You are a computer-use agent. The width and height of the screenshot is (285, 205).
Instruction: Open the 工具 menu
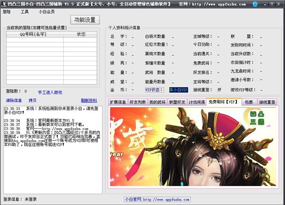[x=25, y=12]
